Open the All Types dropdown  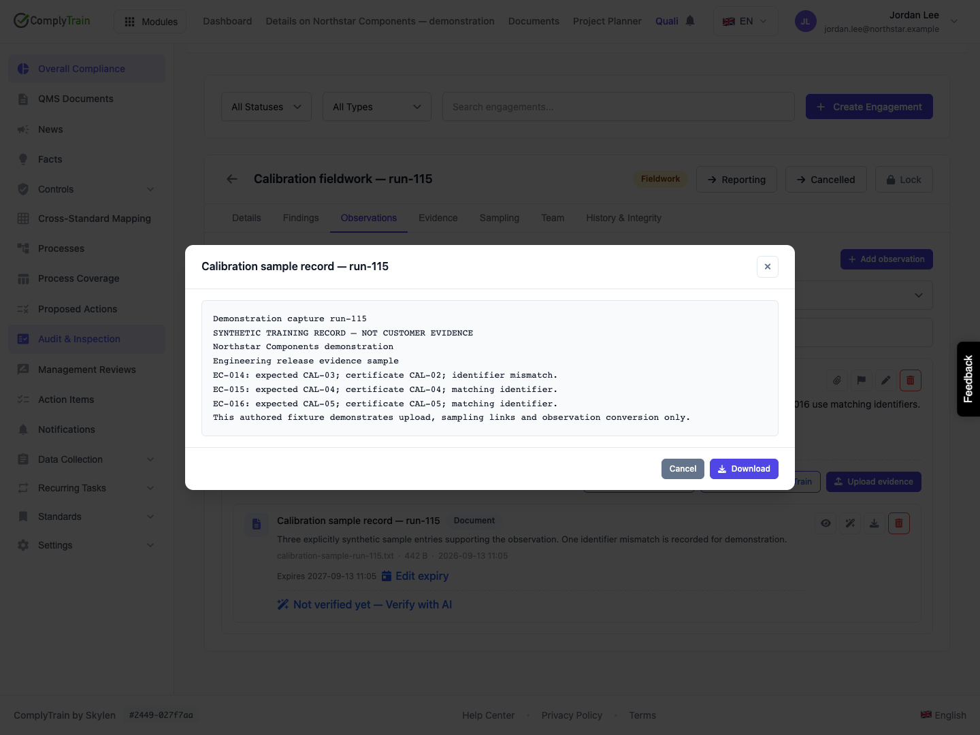[377, 107]
